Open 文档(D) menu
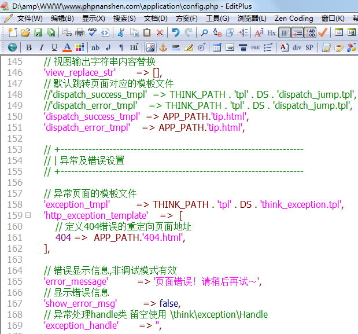Screen dimensions: 358x334 pos(156,19)
